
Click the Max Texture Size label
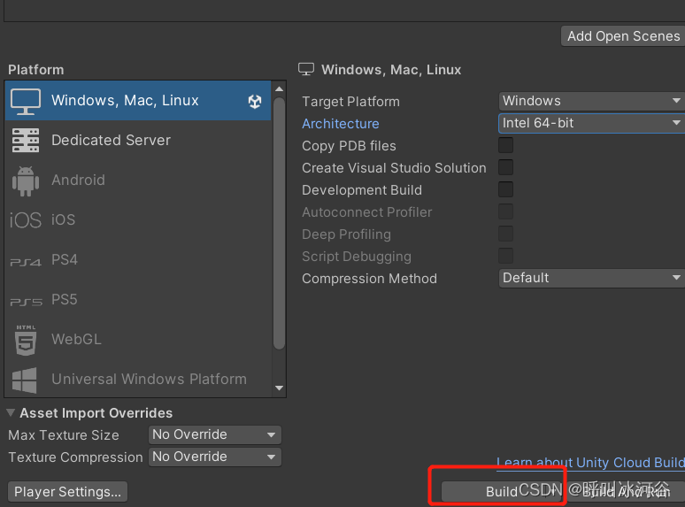click(x=64, y=435)
